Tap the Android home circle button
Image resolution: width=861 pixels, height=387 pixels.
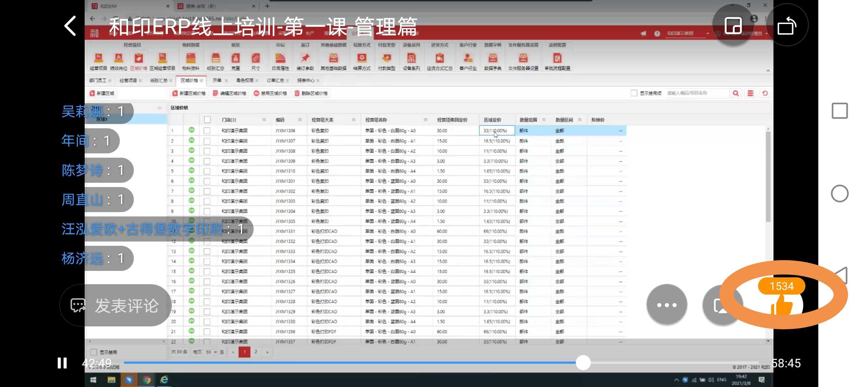click(x=840, y=194)
